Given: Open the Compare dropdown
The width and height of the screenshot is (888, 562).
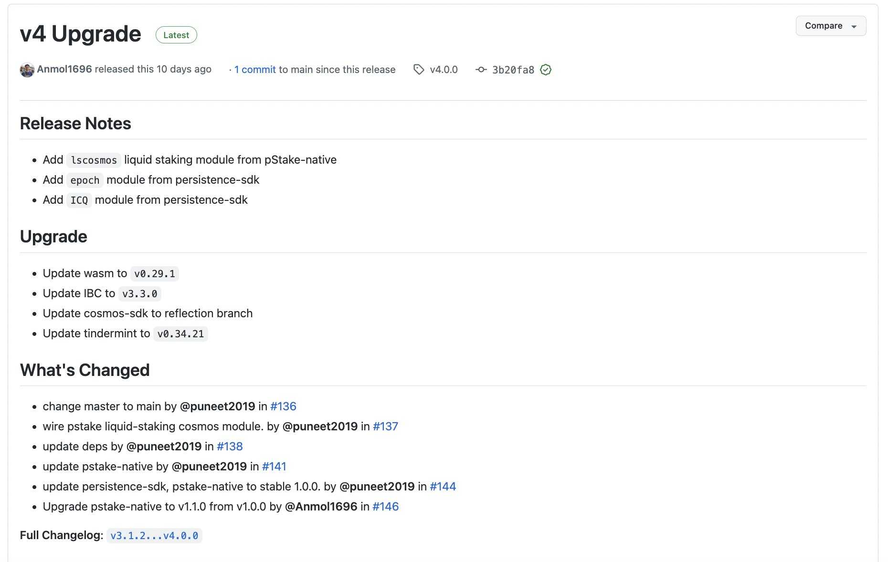Looking at the screenshot, I should point(831,26).
